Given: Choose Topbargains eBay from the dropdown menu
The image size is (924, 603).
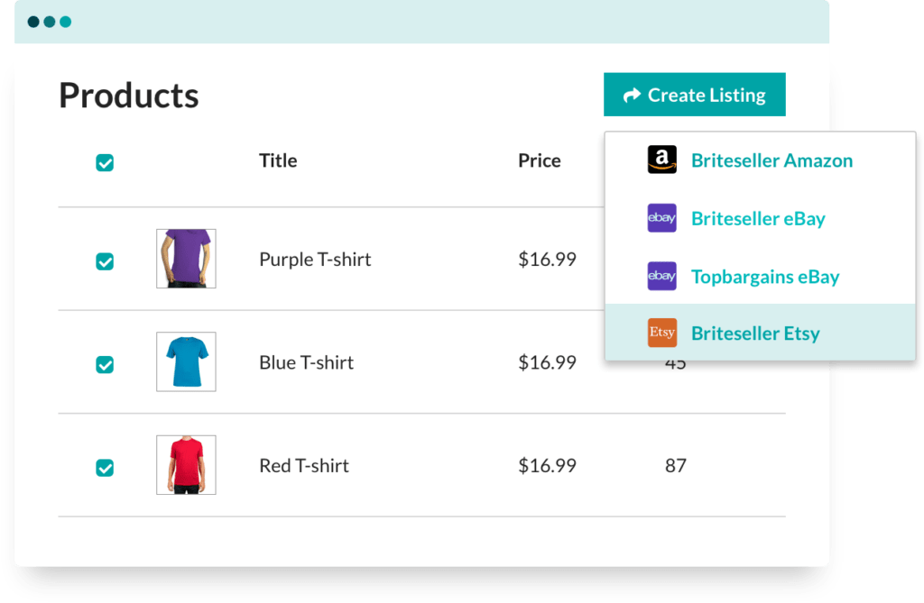Looking at the screenshot, I should tap(764, 276).
